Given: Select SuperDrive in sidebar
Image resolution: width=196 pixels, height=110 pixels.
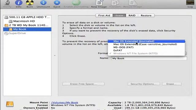Looking at the screenshot, I should click(x=27, y=33).
